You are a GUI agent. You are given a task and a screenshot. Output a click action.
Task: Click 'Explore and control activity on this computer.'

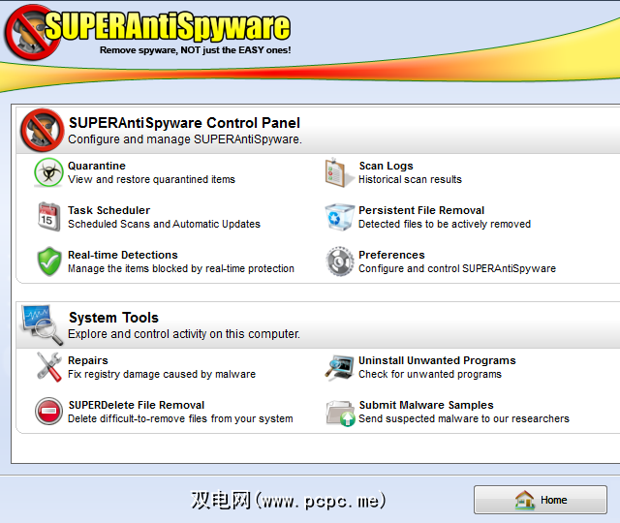click(x=184, y=334)
